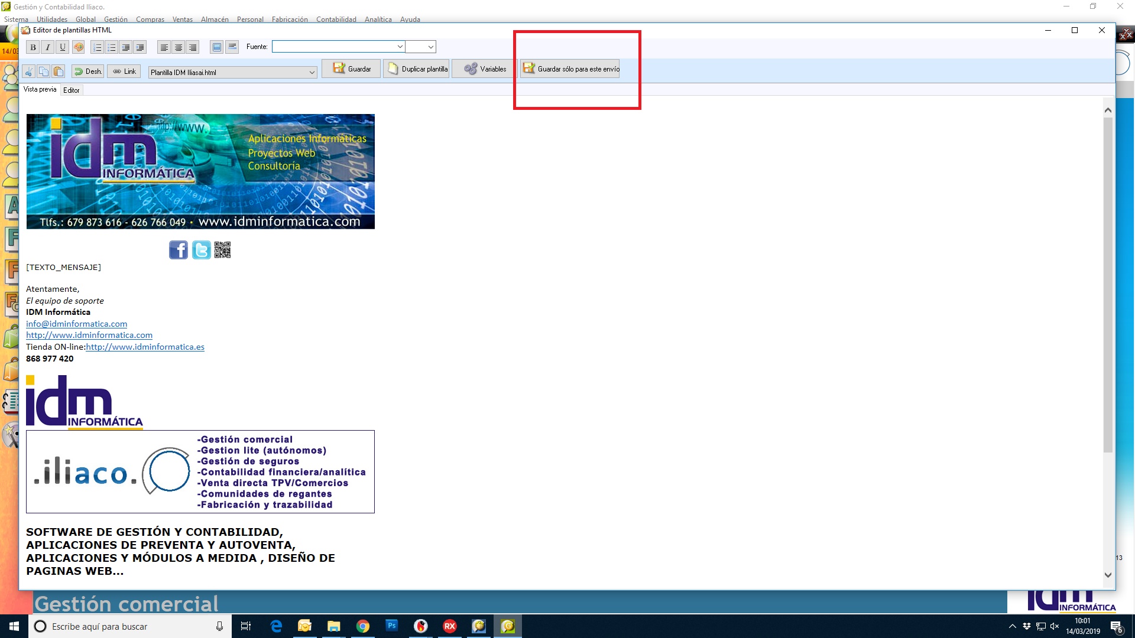Image resolution: width=1135 pixels, height=638 pixels.
Task: Open the Utilidades menu
Action: click(x=52, y=19)
